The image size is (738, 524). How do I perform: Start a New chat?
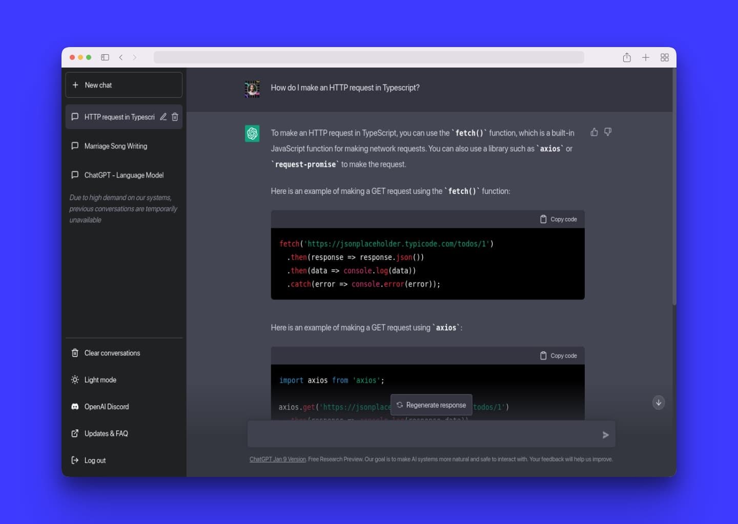[124, 85]
